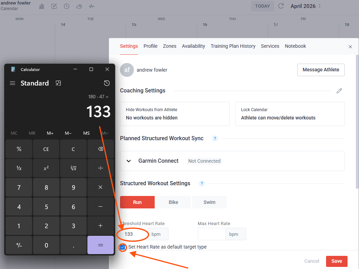Click the red Save button
This screenshot has height=269, width=359.
(336, 261)
